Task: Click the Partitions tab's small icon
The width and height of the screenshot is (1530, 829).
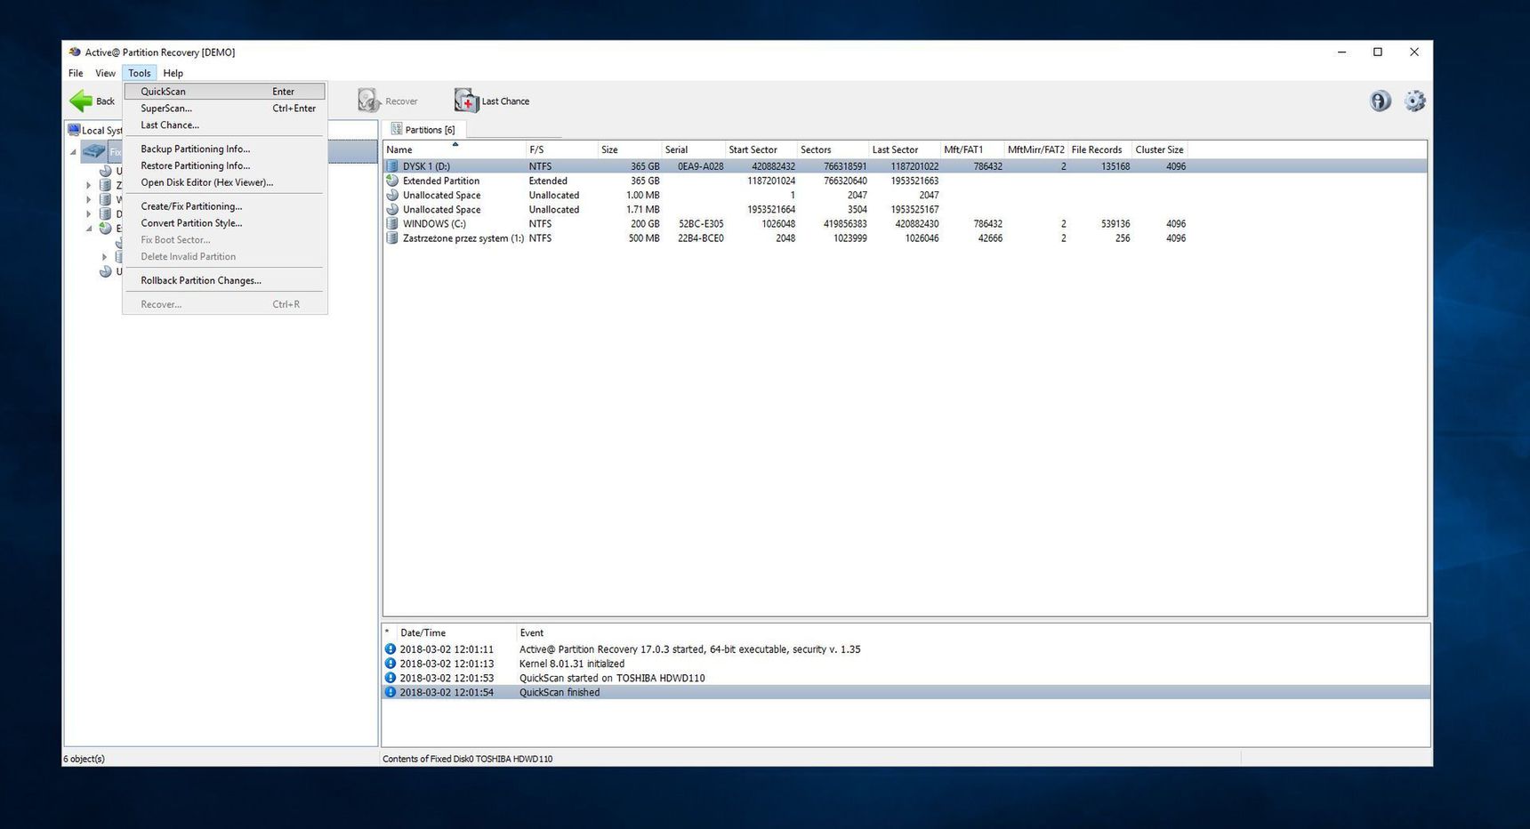Action: click(397, 129)
